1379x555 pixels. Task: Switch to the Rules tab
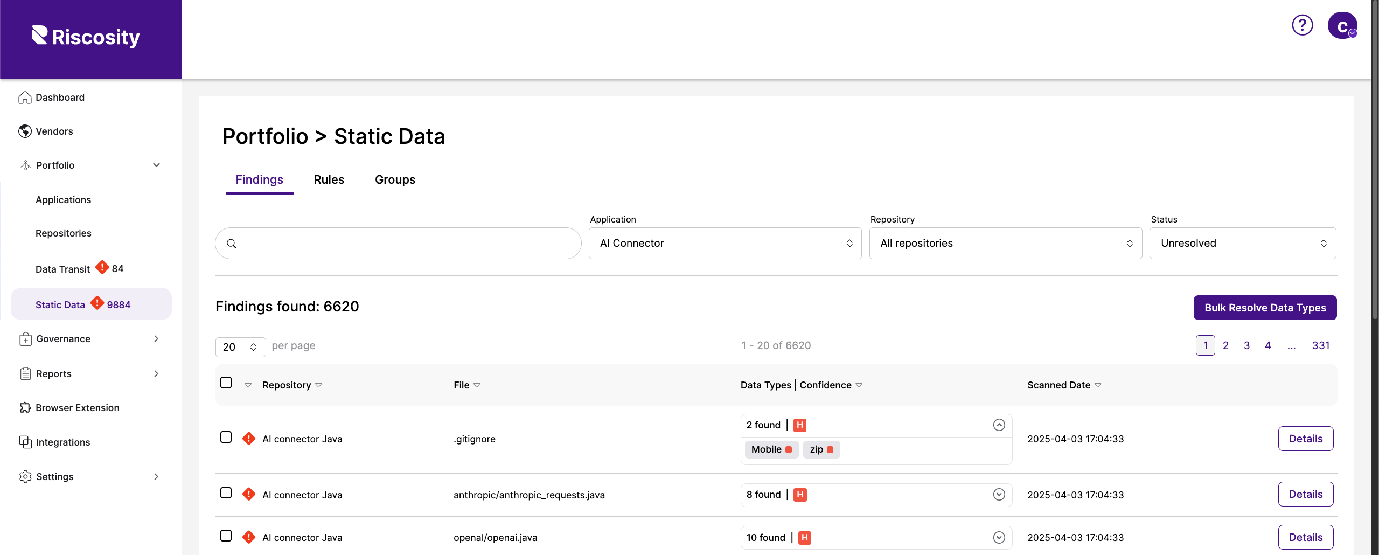coord(329,180)
